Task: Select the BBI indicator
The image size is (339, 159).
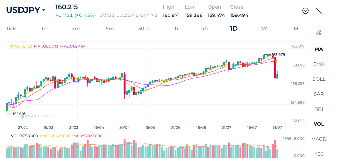Action: pyautogui.click(x=319, y=109)
